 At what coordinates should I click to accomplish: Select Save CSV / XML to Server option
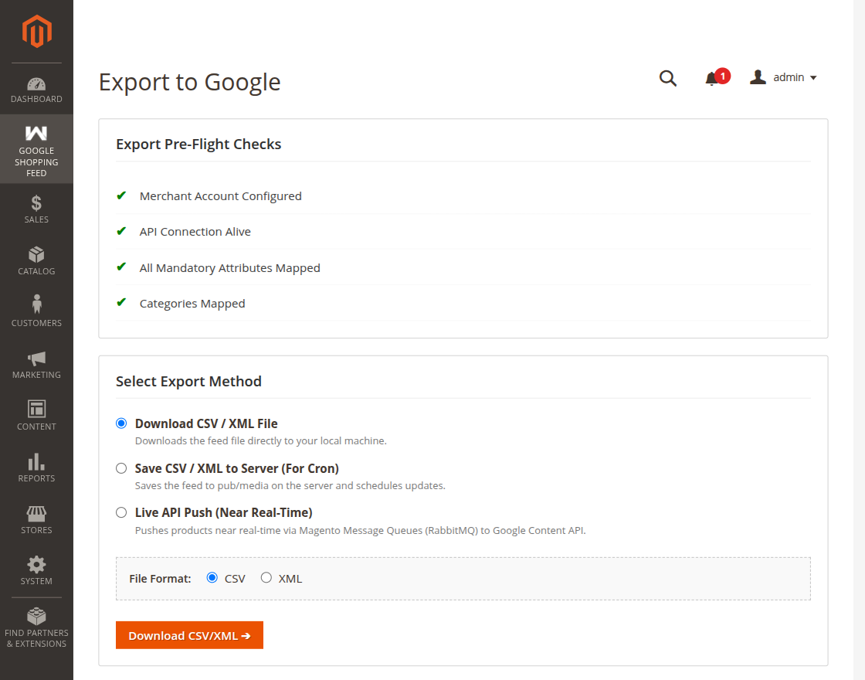coord(121,468)
